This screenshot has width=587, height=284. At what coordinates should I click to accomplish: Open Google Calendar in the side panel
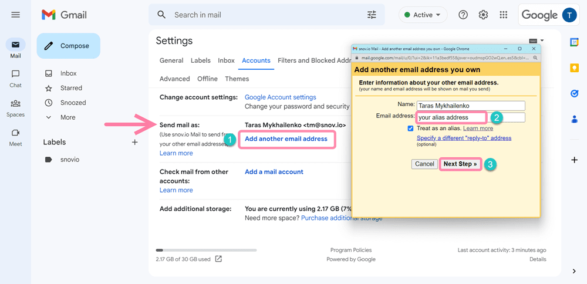(574, 42)
